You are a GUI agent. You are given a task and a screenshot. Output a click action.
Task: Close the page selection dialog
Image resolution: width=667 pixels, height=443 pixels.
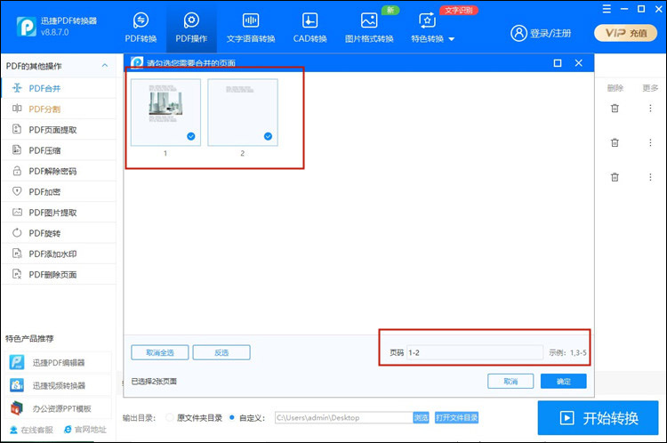click(x=579, y=63)
